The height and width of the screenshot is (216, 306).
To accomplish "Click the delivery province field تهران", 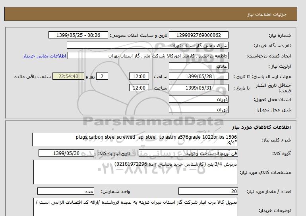I will coord(198,99).
